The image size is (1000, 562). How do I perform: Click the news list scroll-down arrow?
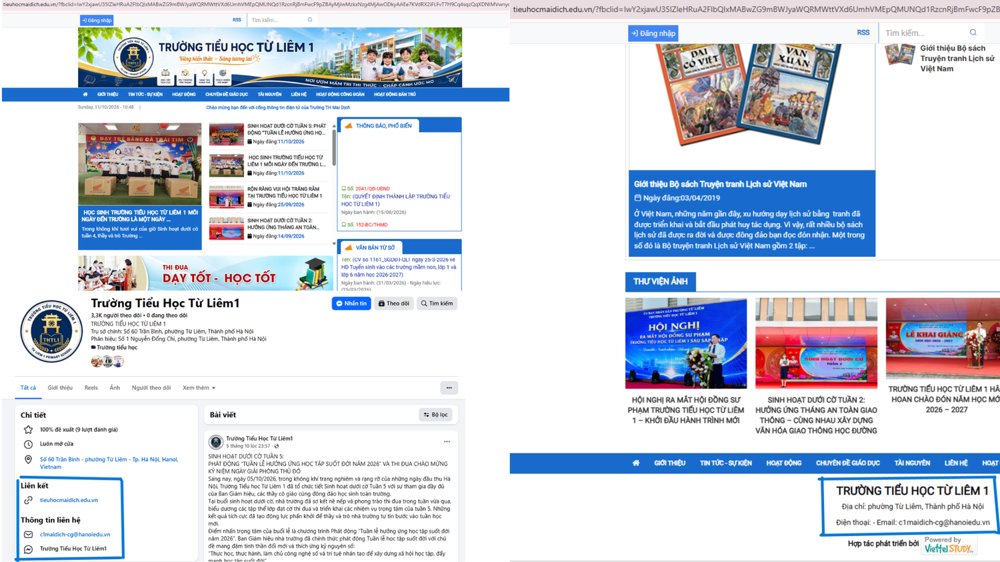click(334, 244)
